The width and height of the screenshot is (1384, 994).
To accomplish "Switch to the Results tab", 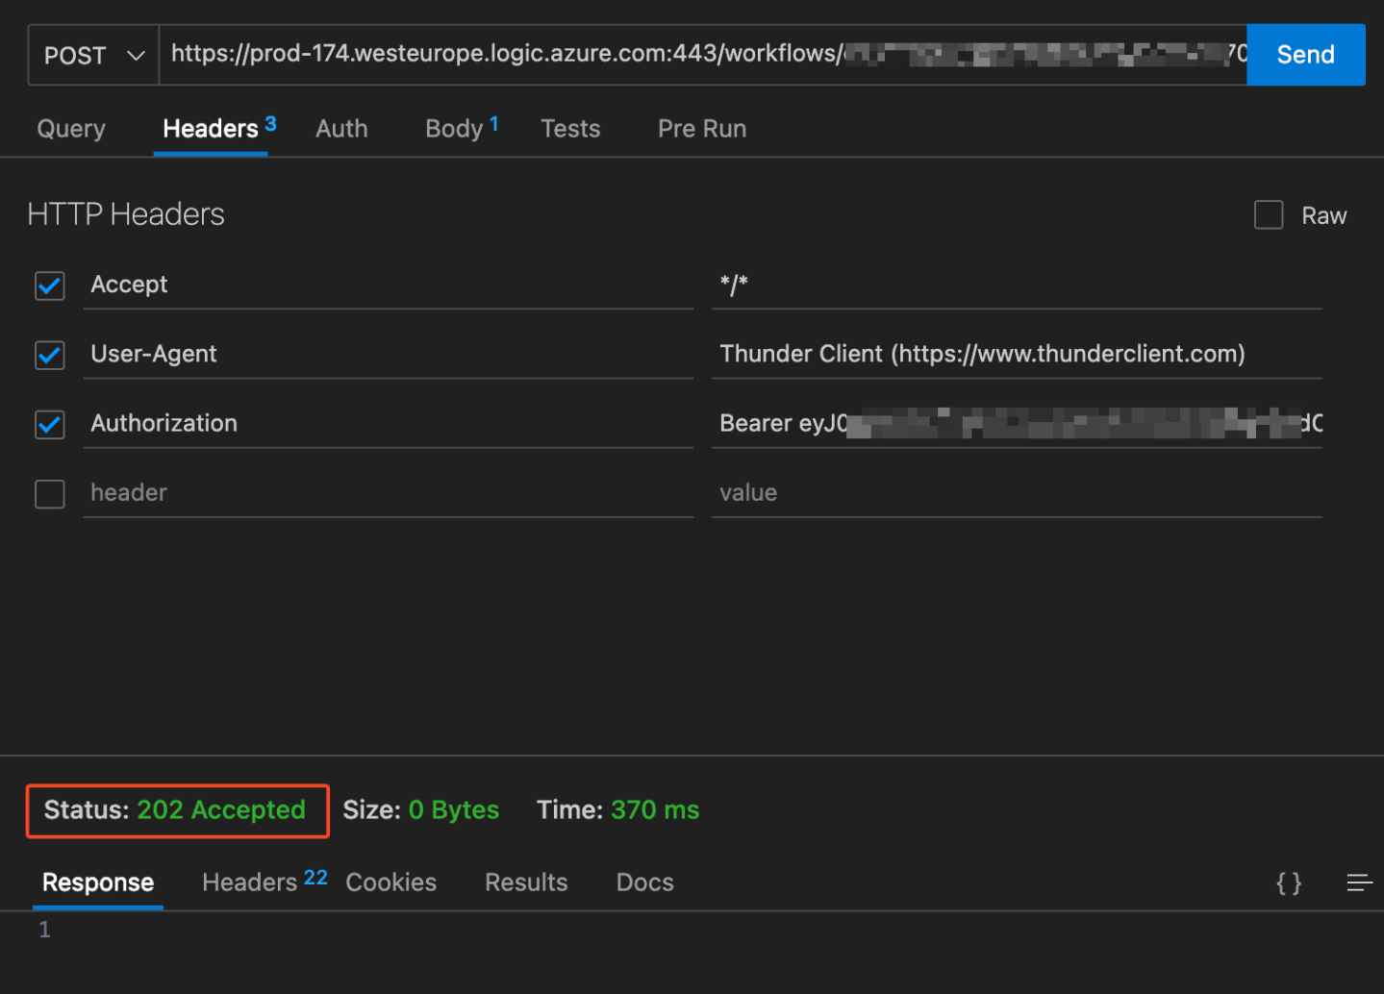I will point(526,882).
